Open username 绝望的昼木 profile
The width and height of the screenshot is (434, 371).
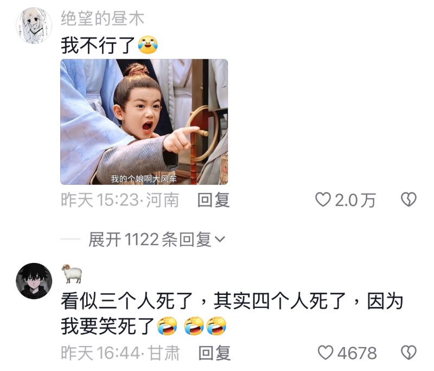pyautogui.click(x=103, y=18)
